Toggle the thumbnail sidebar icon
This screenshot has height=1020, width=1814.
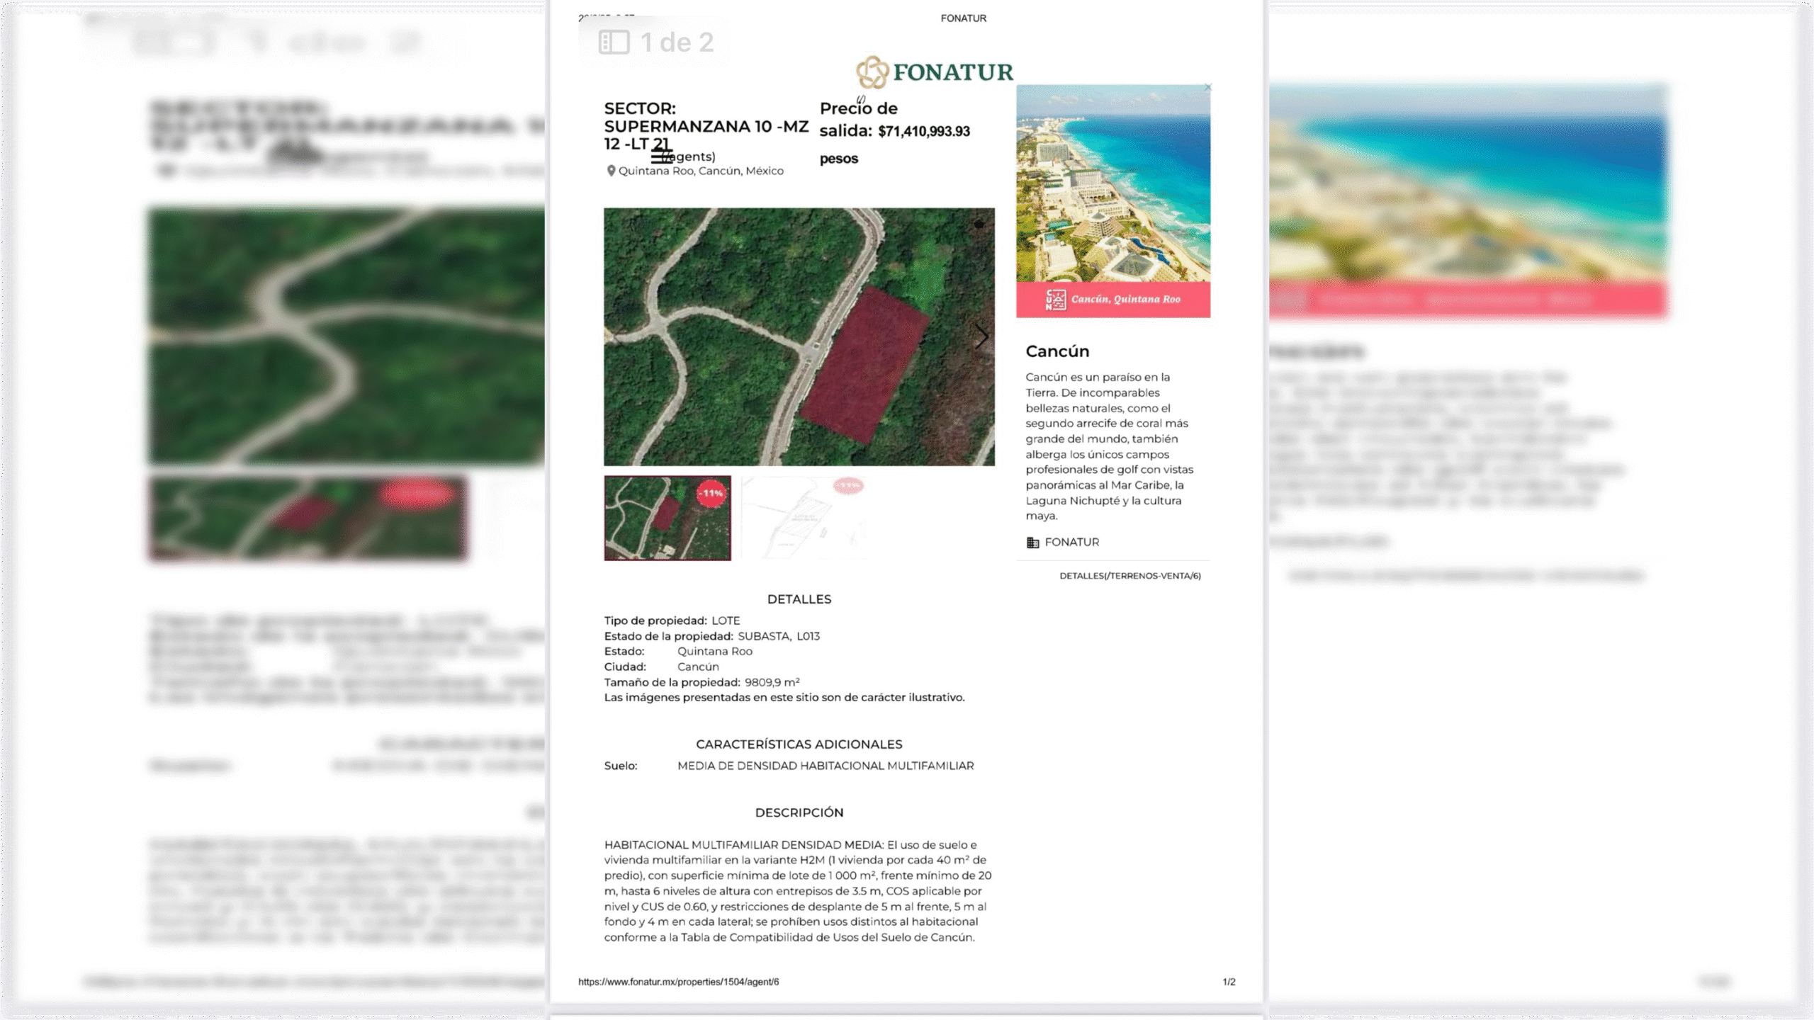click(x=614, y=42)
